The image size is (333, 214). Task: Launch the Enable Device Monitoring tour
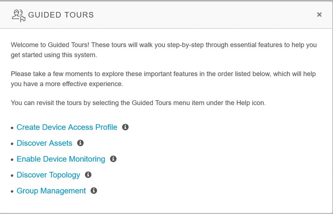tap(61, 159)
